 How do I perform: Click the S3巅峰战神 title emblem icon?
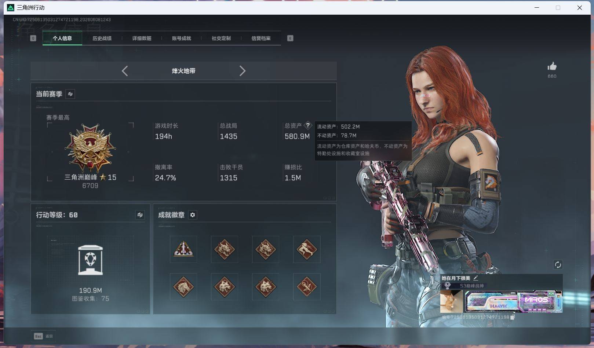447,286
